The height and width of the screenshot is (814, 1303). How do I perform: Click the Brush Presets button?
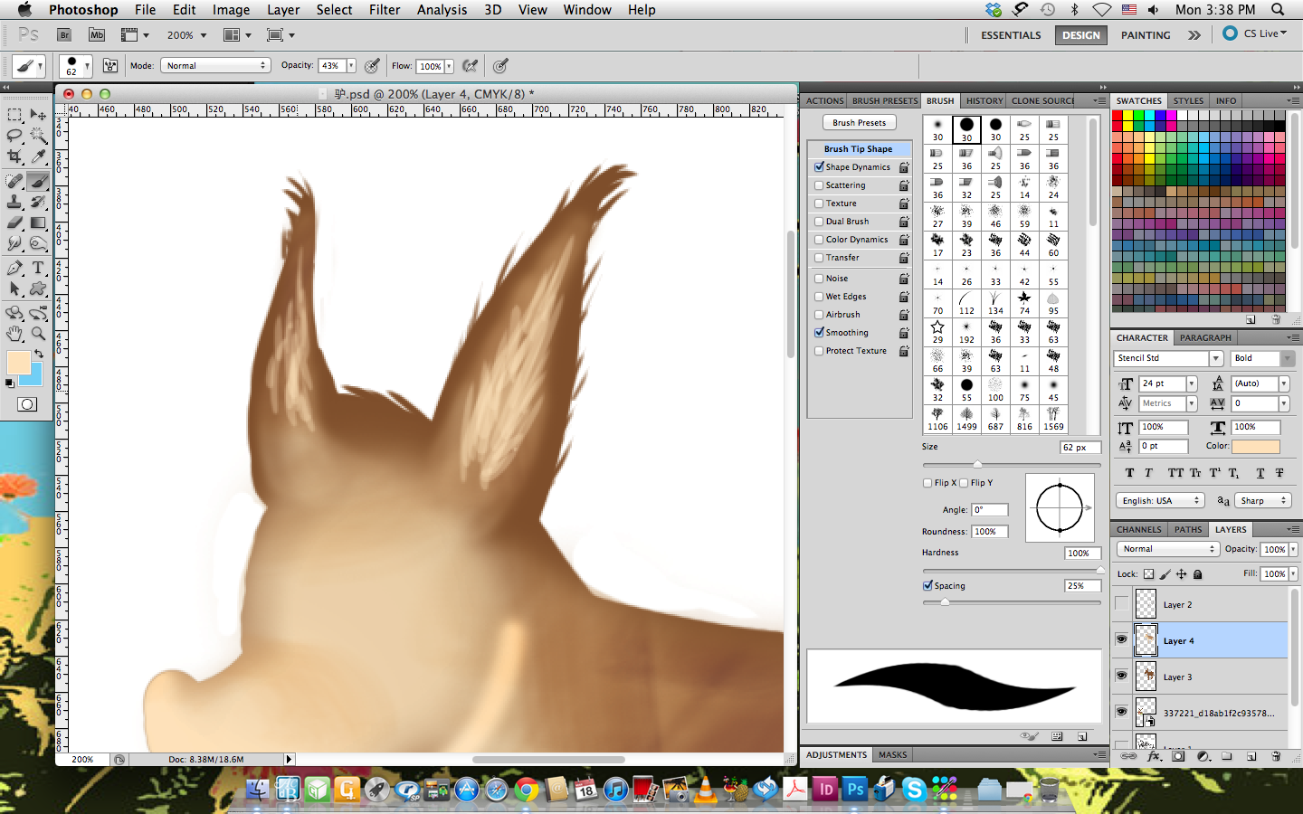(x=860, y=123)
